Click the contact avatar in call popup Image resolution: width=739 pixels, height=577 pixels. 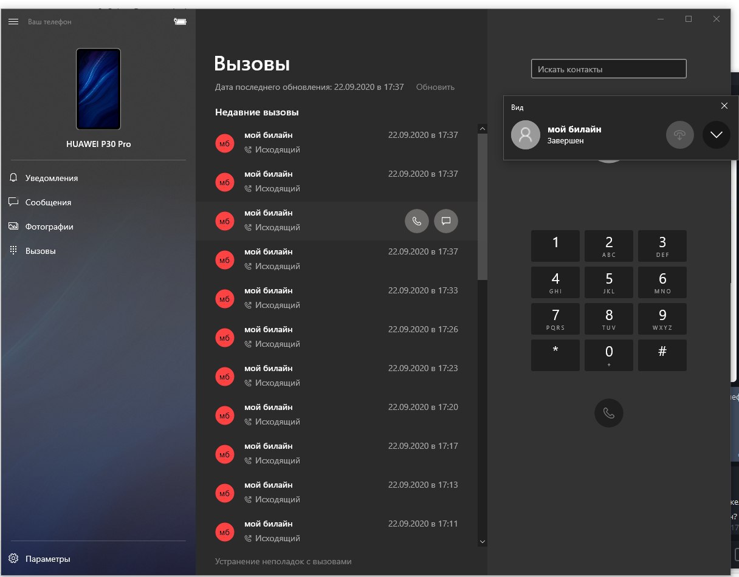click(x=526, y=135)
